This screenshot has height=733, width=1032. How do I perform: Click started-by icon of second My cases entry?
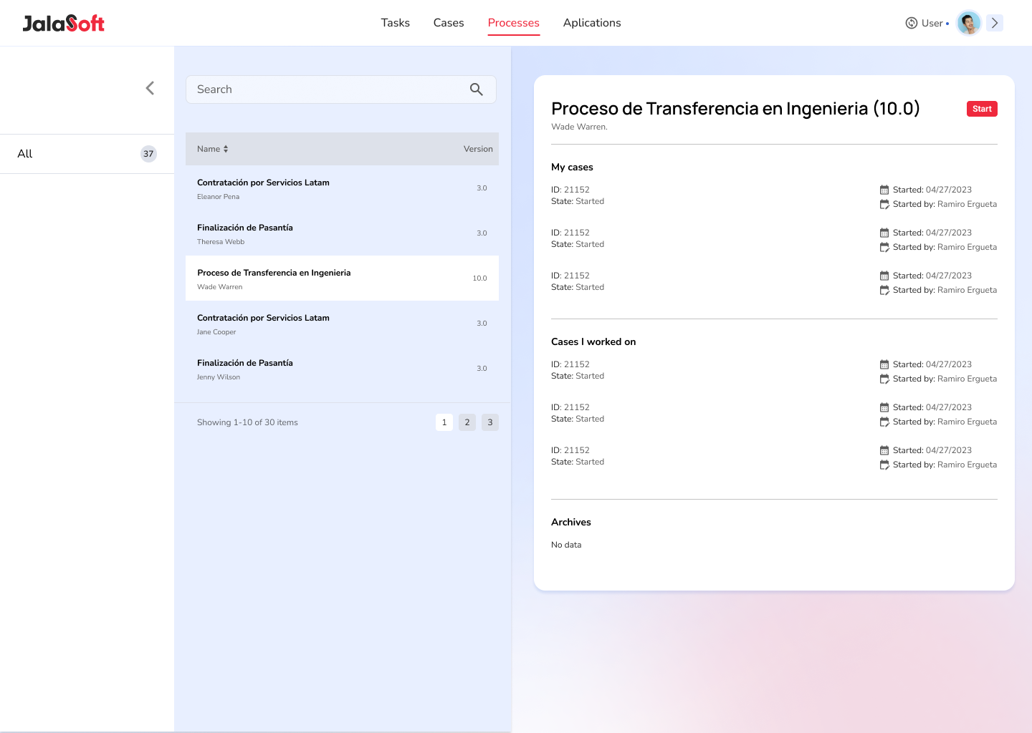tap(884, 247)
